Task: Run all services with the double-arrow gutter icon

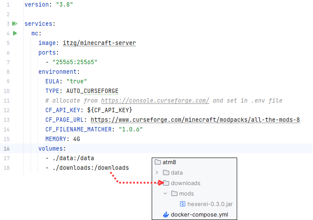Action: tap(14, 24)
